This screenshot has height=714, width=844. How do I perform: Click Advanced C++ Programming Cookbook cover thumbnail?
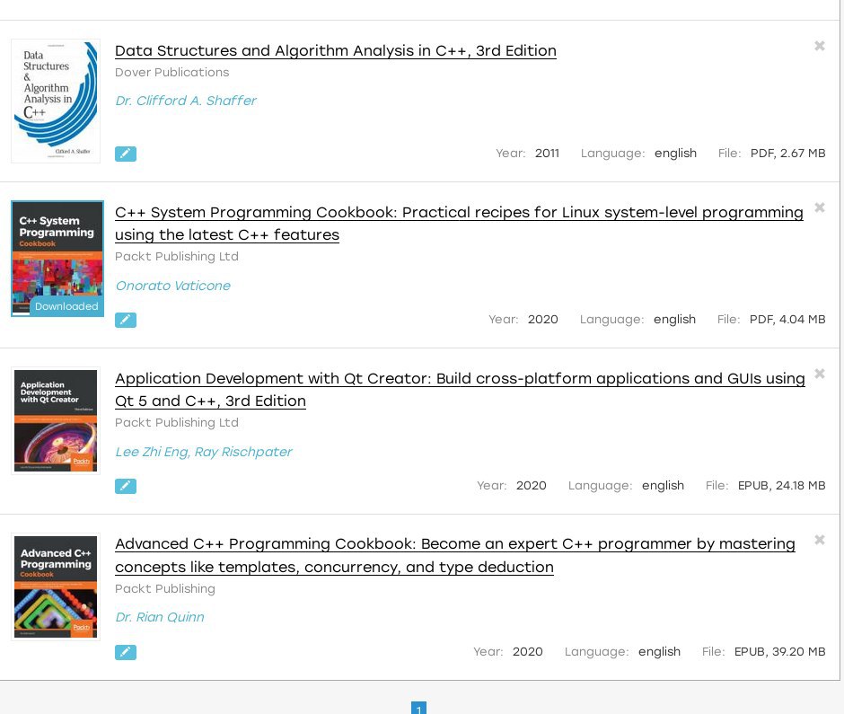pyautogui.click(x=56, y=587)
